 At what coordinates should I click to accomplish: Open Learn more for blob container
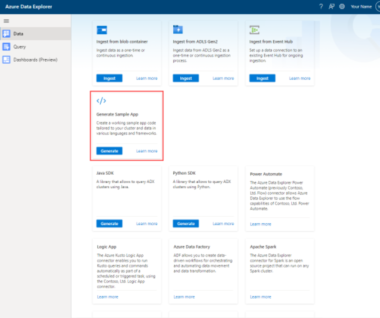[x=146, y=78]
